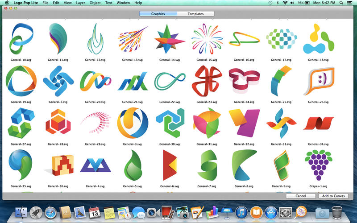This screenshot has height=223, width=357.
Task: Select the General-14.svg star graphic
Action: [x=170, y=39]
